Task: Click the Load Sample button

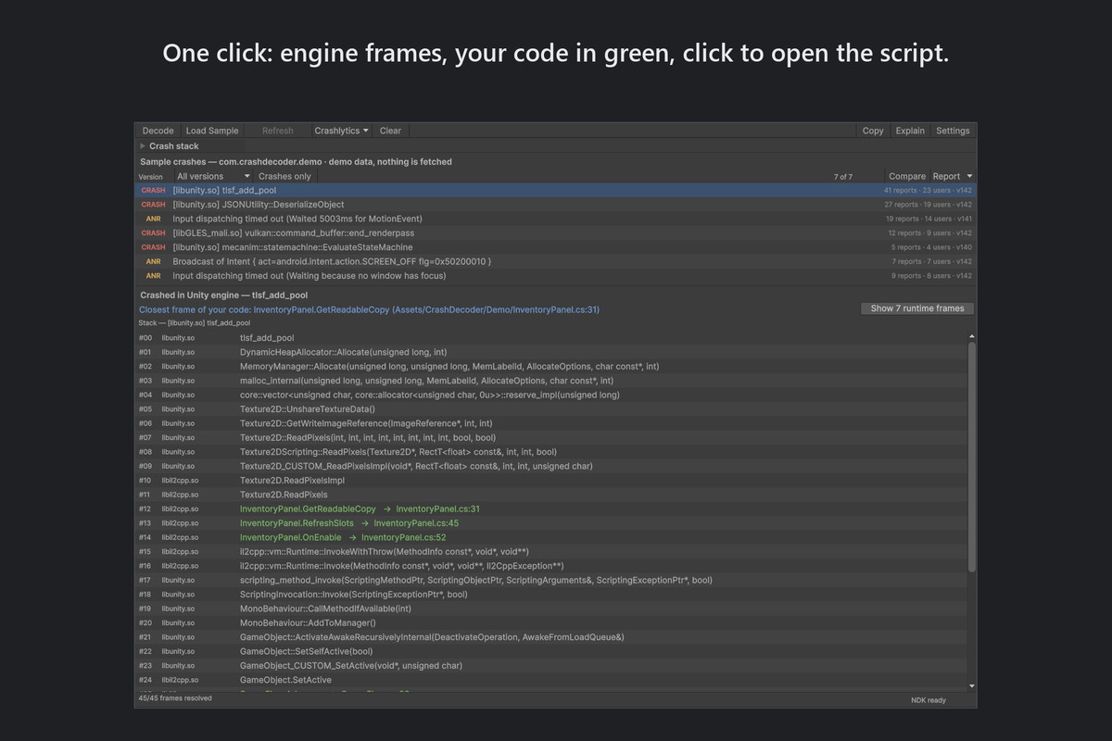Action: (x=212, y=131)
